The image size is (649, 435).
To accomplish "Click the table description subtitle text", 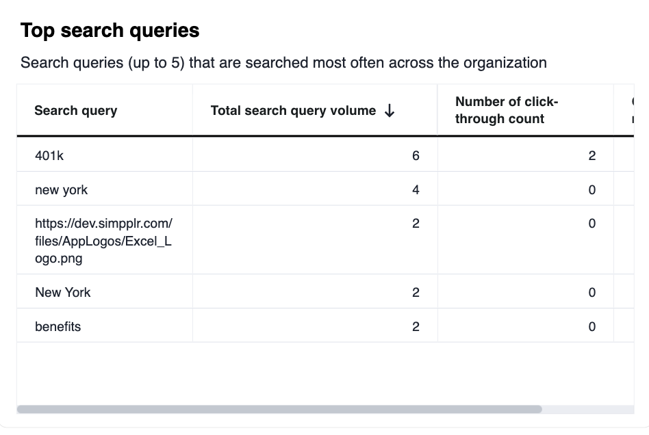I will tap(283, 63).
